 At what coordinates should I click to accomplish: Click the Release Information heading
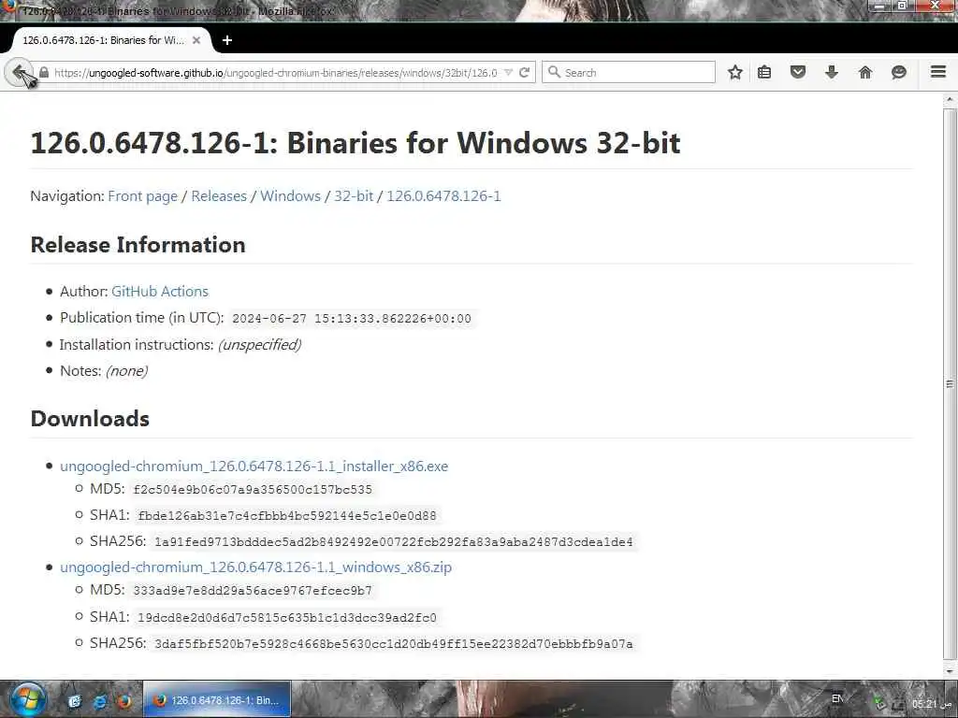tap(138, 245)
